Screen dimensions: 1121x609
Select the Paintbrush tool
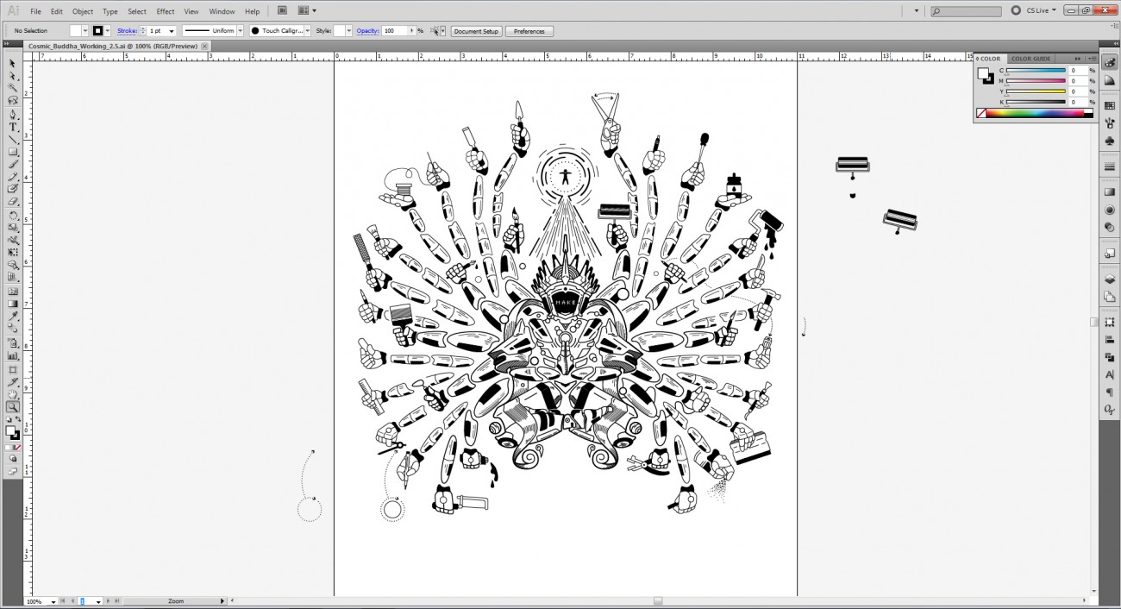pos(13,164)
